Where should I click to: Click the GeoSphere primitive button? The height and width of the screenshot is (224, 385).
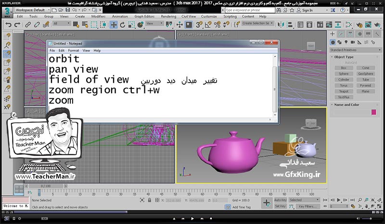pyautogui.click(x=365, y=74)
